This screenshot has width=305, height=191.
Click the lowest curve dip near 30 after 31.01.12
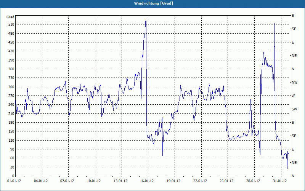(287, 168)
